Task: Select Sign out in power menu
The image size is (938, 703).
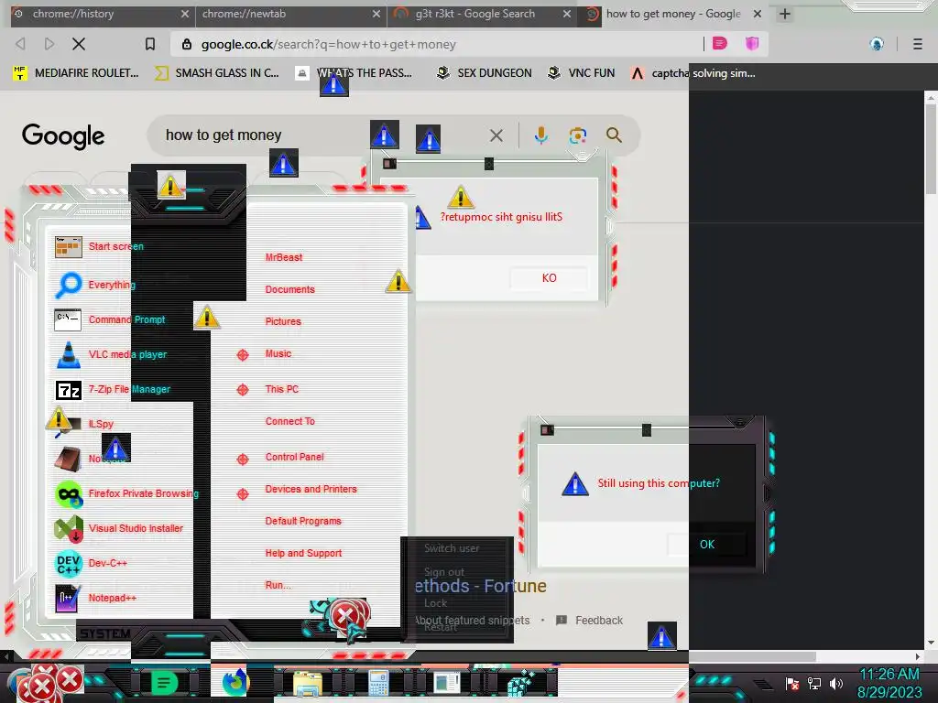Action: (x=444, y=572)
